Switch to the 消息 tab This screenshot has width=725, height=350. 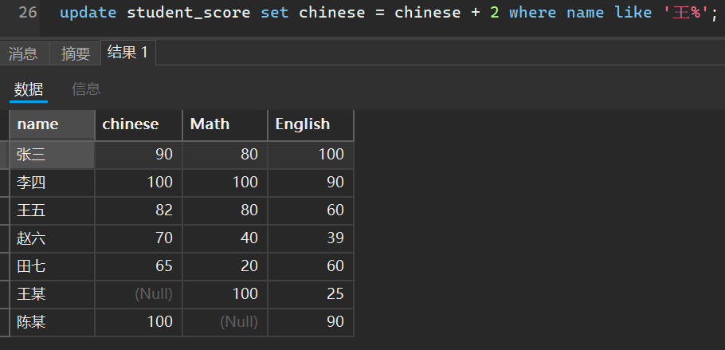[24, 53]
